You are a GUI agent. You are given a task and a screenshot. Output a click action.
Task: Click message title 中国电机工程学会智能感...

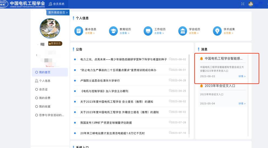click(x=224, y=59)
